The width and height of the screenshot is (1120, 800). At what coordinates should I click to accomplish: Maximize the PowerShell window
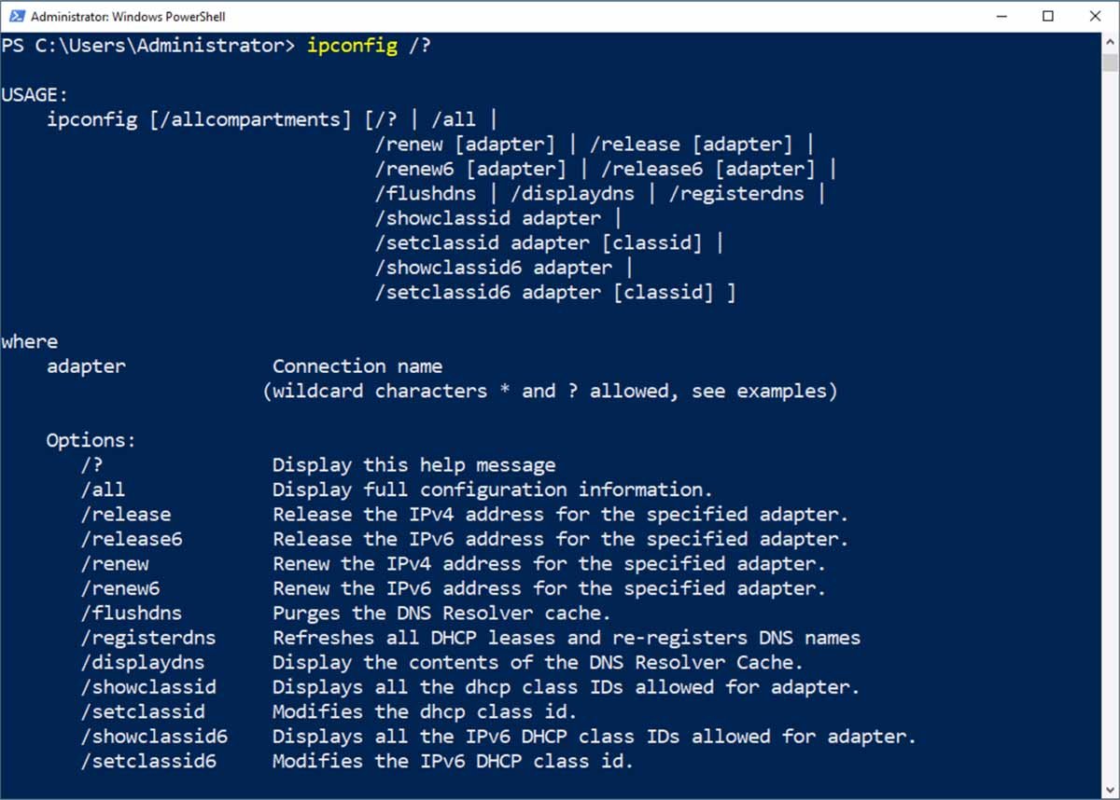pos(1049,16)
